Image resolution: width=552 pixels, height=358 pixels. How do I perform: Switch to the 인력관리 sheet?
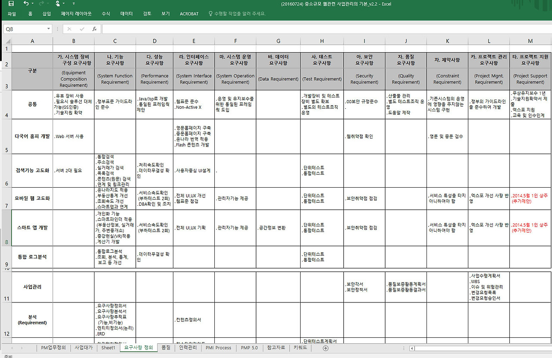tap(188, 348)
